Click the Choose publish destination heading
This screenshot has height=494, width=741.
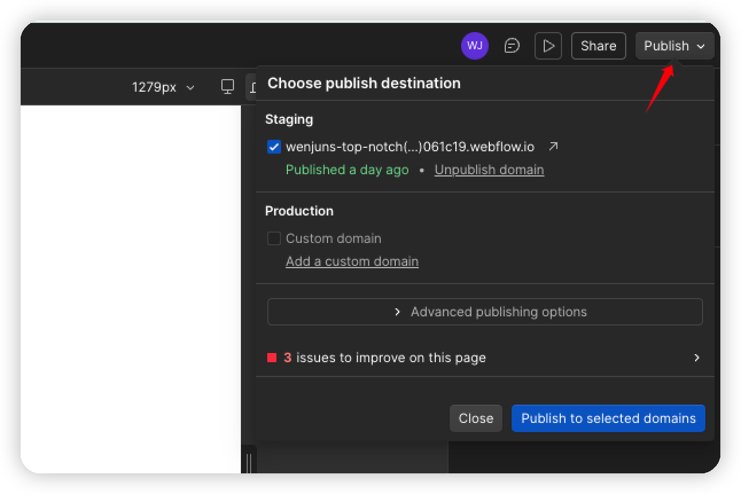(x=364, y=83)
